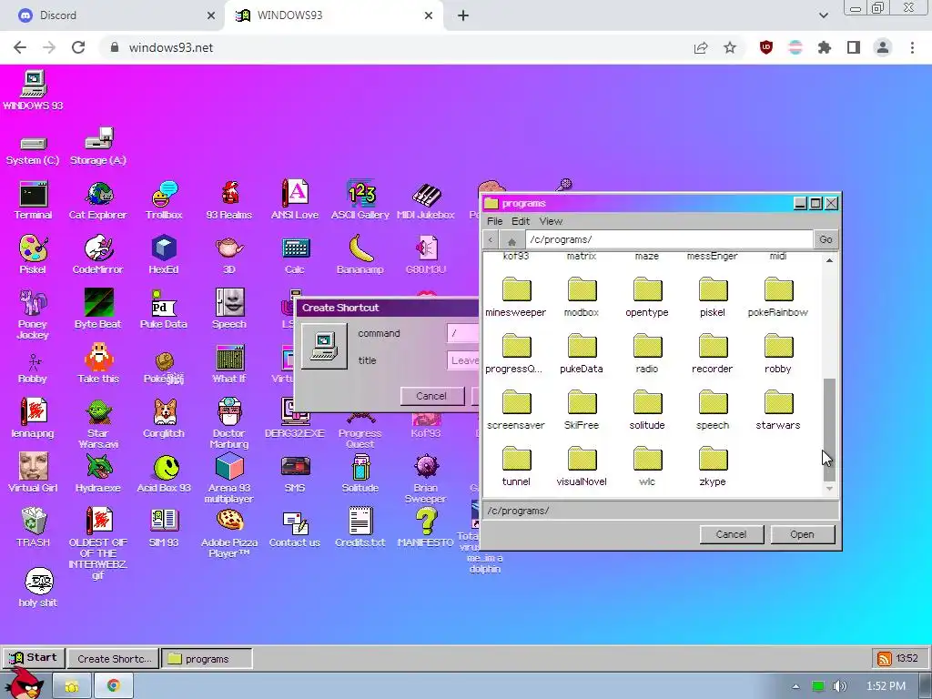Open the uBlock Origin extension icon
The width and height of the screenshot is (932, 699).
click(x=766, y=47)
